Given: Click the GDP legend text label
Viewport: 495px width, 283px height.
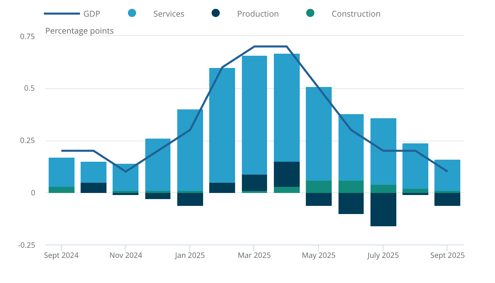Looking at the screenshot, I should point(92,14).
